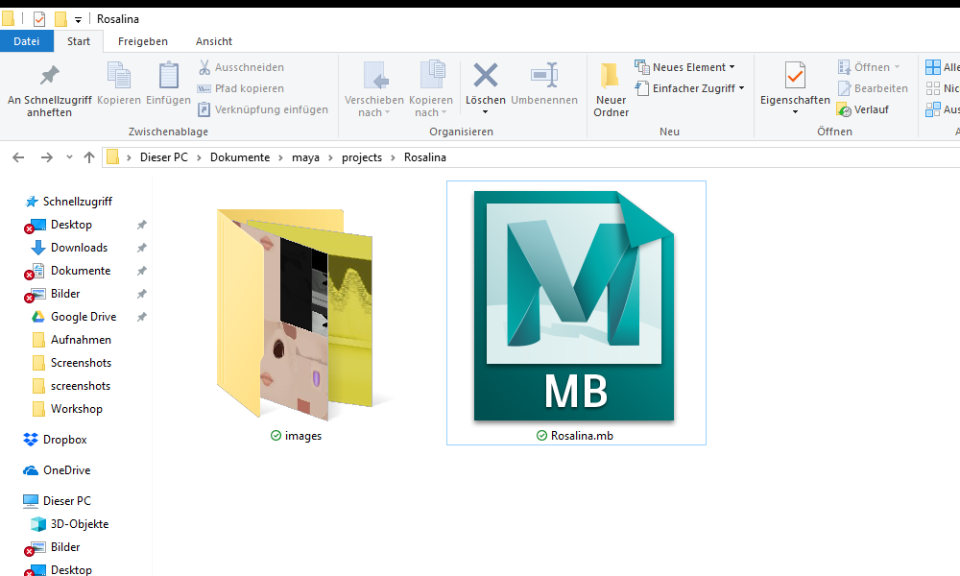Screen dimensions: 960x576
Task: Click maya in address bar
Action: (305, 157)
